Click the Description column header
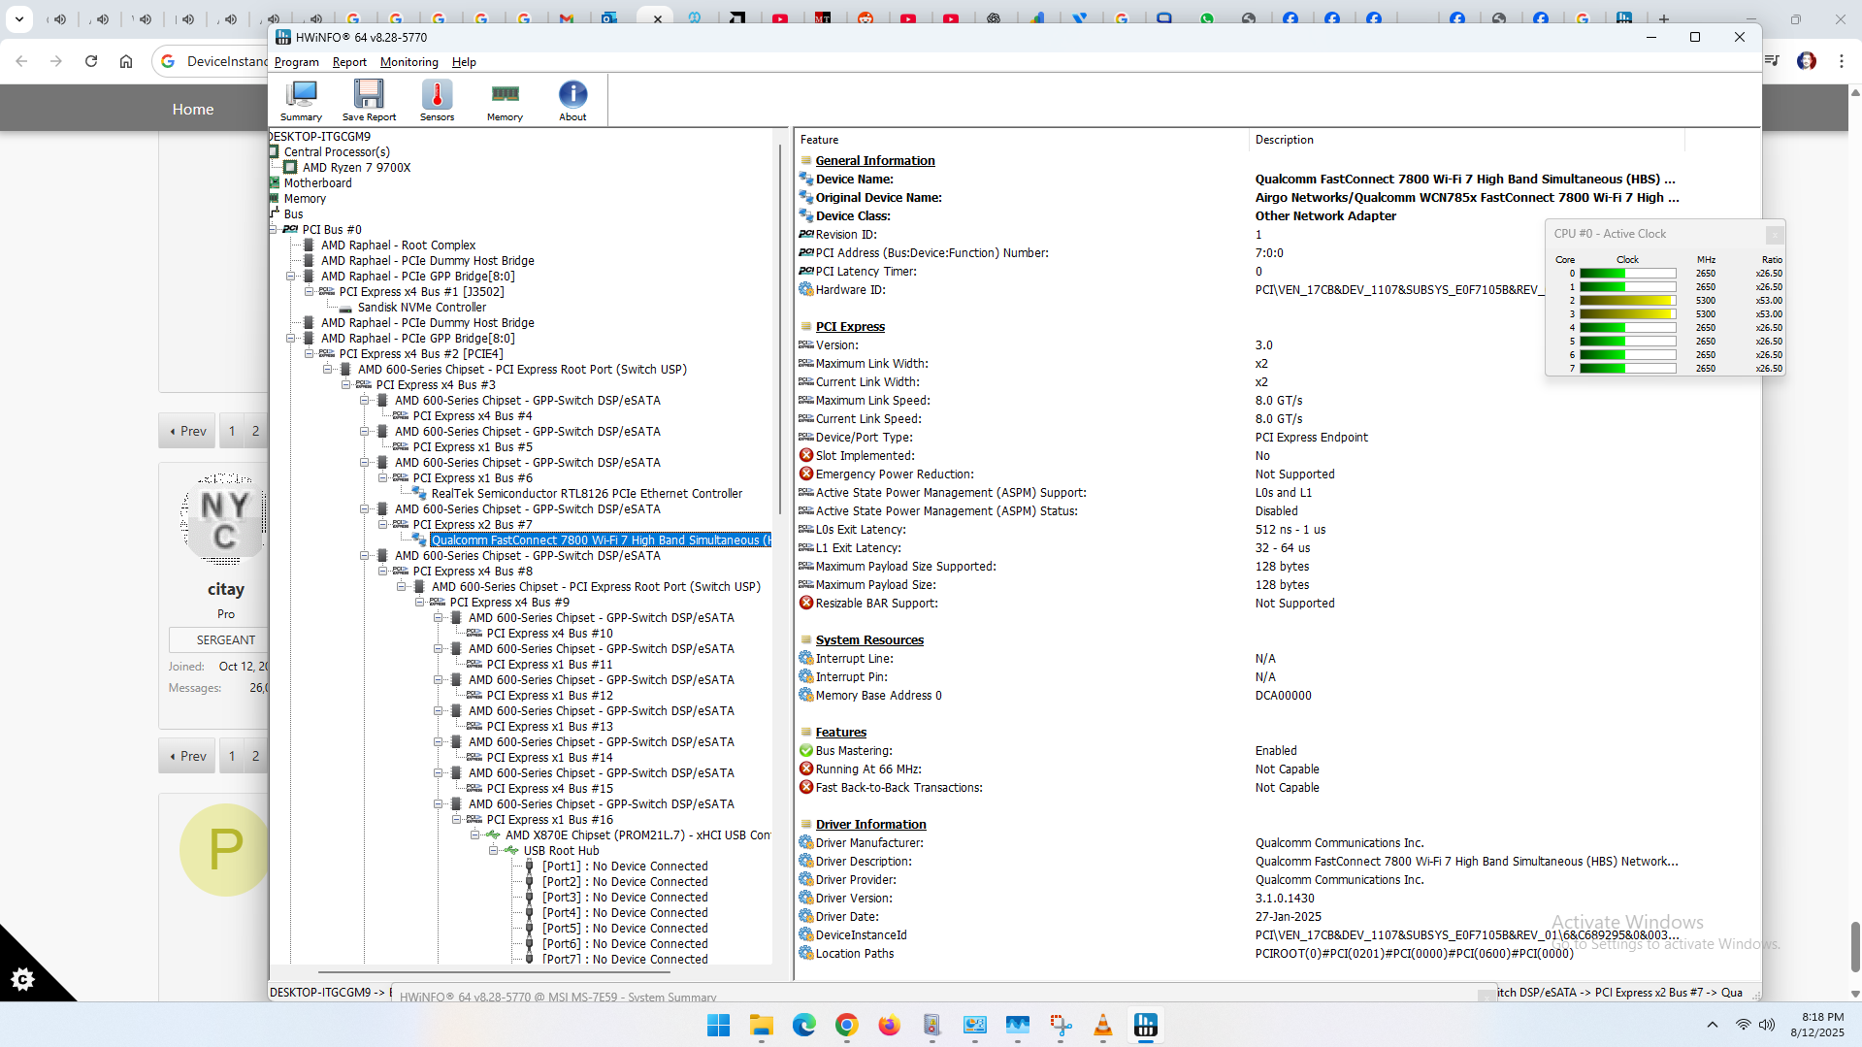 pyautogui.click(x=1284, y=140)
